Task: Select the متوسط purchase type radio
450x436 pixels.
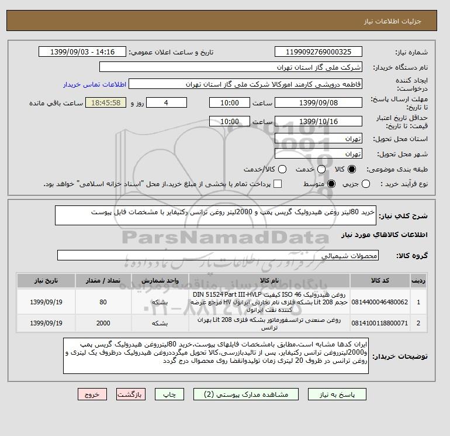Action: 331,184
